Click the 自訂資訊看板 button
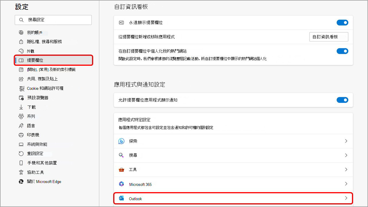This screenshot has width=368, height=207. pos(329,37)
